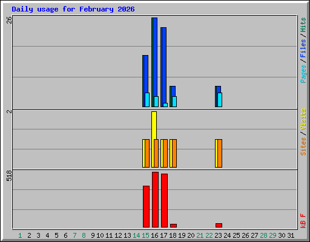The image size is (310, 242).
Task: Click the cyan pages bar for day 18
Action: (x=174, y=102)
